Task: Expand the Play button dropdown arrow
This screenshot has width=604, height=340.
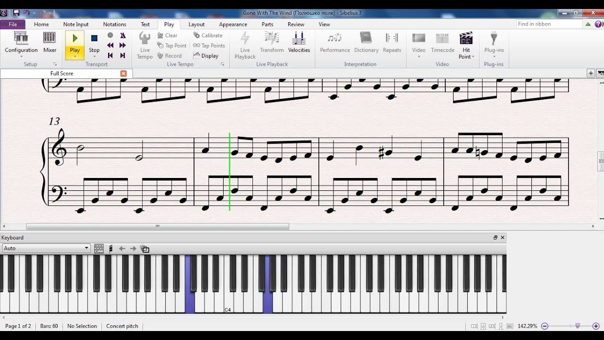Action: coord(75,57)
